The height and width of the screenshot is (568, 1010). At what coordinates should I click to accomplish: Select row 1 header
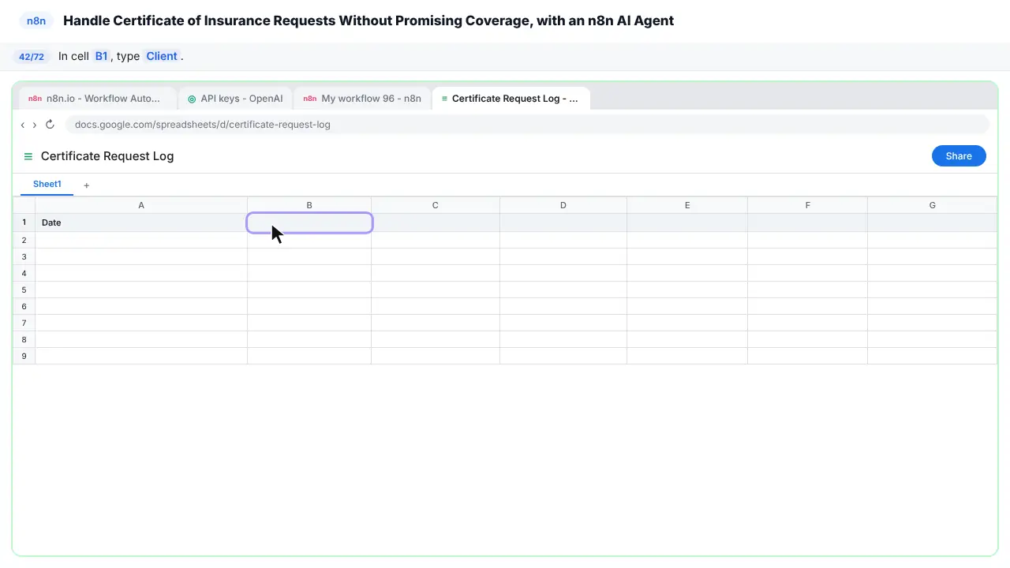coord(24,222)
